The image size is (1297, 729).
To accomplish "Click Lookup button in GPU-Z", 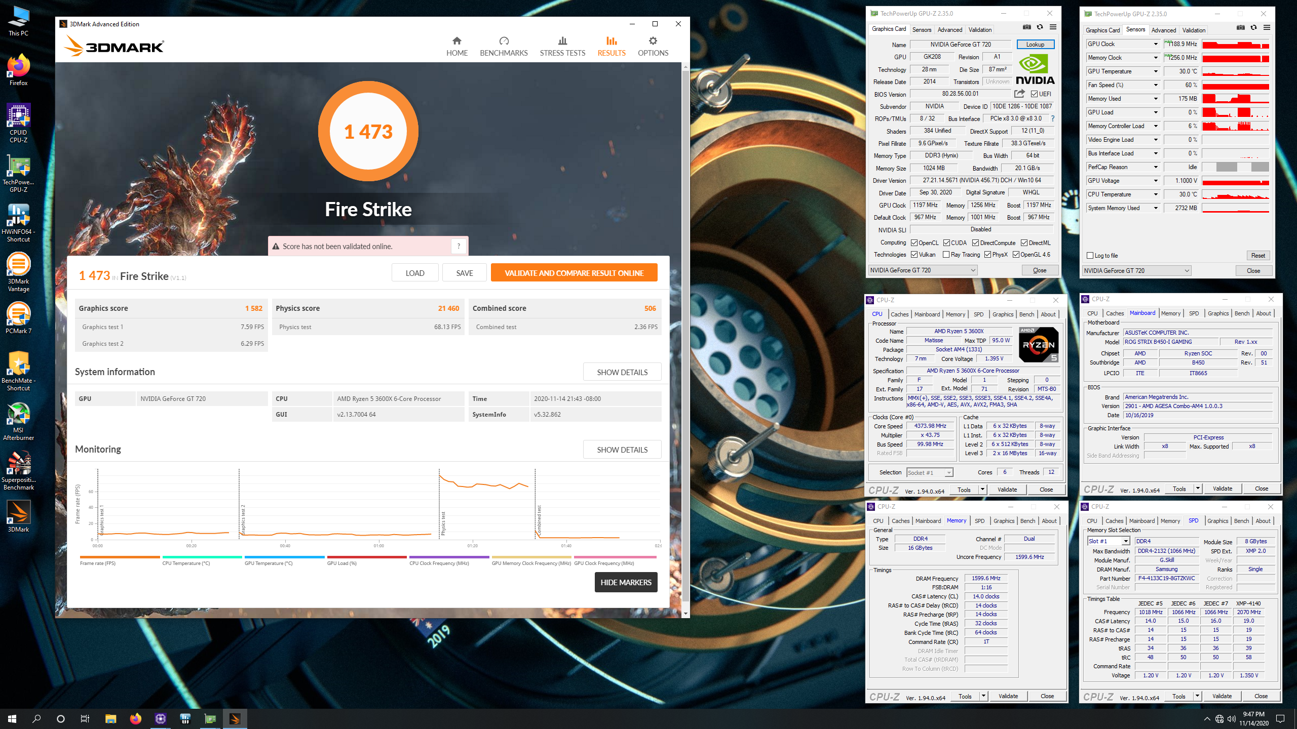I will (1036, 45).
